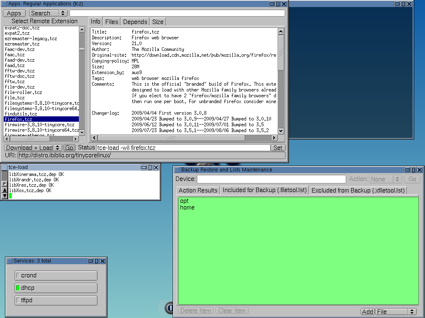Click the Delete Item button
Viewport: 425px width, 318px height.
[195, 311]
